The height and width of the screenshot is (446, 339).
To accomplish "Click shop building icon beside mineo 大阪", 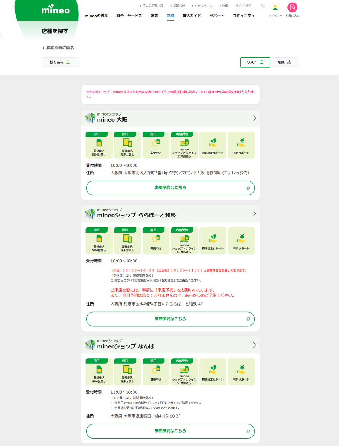I will (90, 118).
